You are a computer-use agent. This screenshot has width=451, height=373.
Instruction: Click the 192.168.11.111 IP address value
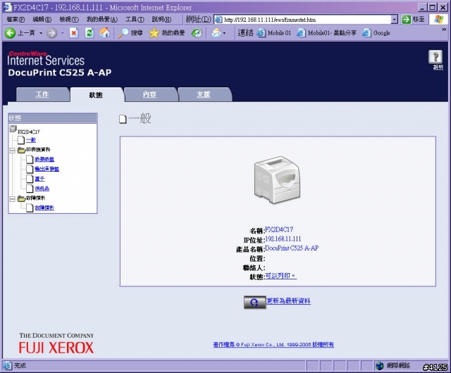point(283,239)
